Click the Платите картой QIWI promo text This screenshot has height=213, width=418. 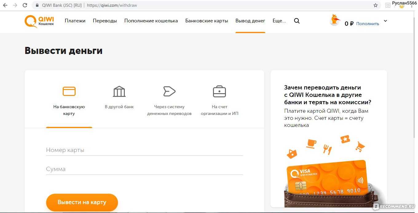click(326, 118)
